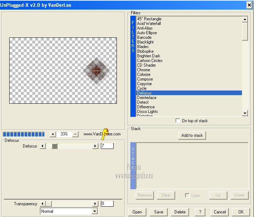The height and width of the screenshot is (217, 254).
Task: Close the UnPlugged-X dialog window
Action: click(x=249, y=5)
